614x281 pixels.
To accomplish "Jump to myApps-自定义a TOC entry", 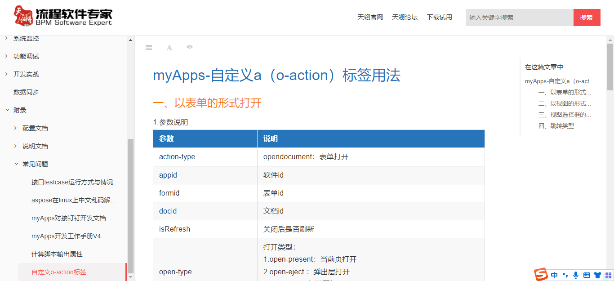I will [x=560, y=81].
